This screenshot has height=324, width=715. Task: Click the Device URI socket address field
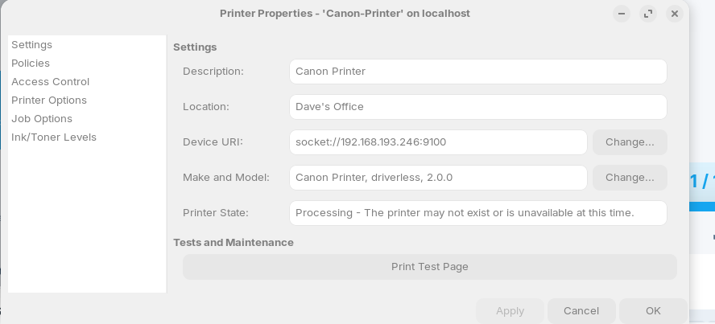(x=438, y=142)
